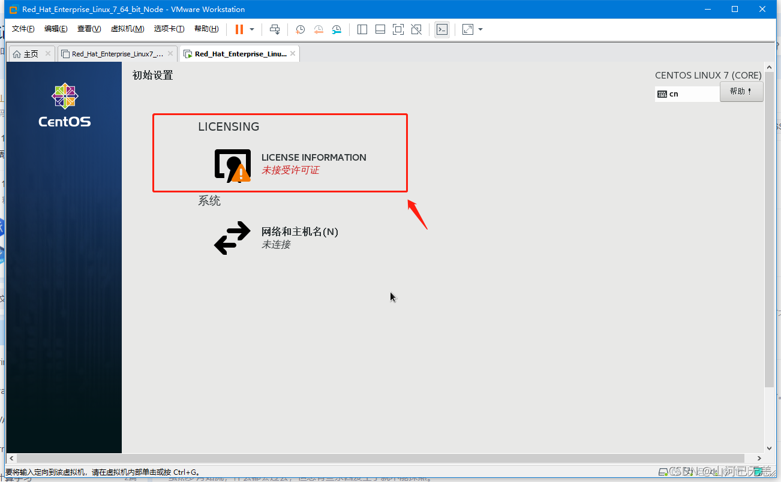Click the 未连接 status text
Viewport: 781px width, 482px height.
click(276, 245)
